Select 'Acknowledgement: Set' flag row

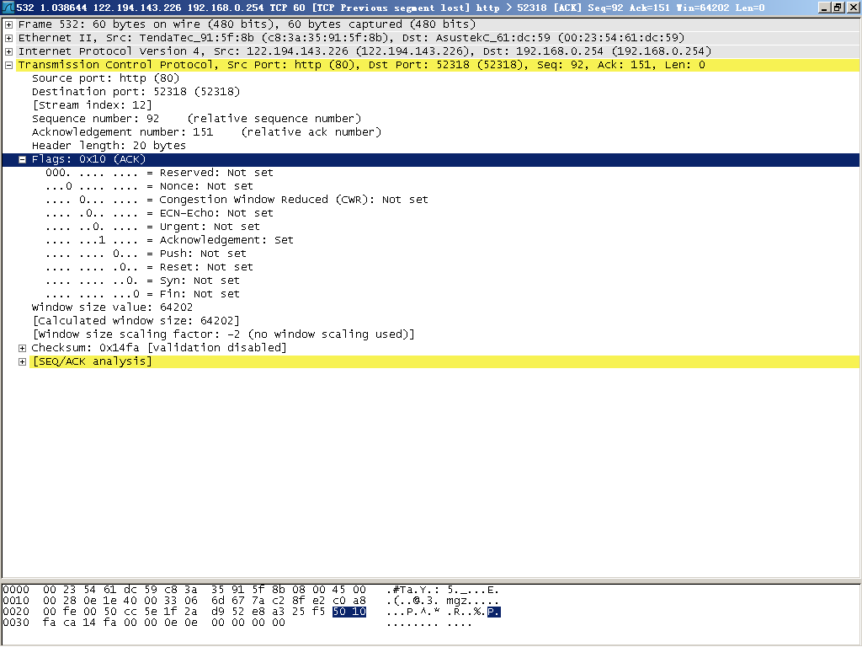tap(169, 240)
